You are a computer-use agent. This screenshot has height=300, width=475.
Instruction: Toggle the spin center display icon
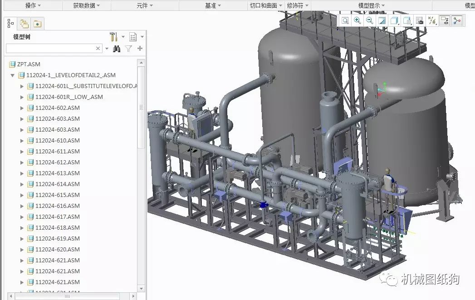click(x=457, y=20)
